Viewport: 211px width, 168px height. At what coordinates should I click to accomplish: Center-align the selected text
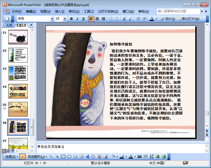[97, 19]
